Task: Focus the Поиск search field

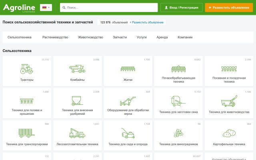Action: click(x=109, y=8)
